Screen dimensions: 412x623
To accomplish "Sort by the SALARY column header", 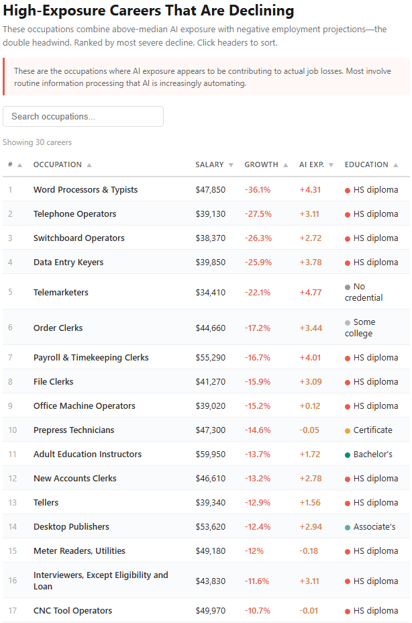I will click(209, 164).
